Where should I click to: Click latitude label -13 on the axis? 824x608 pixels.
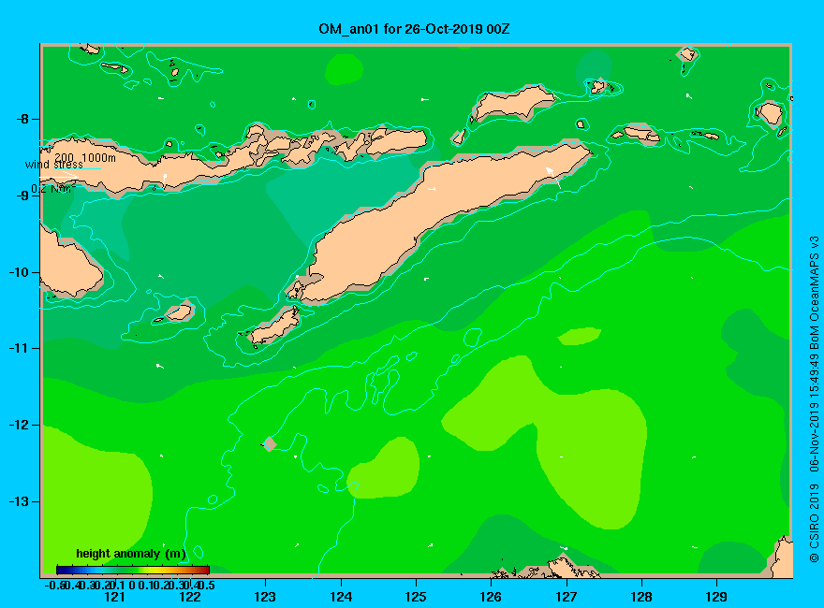(19, 501)
